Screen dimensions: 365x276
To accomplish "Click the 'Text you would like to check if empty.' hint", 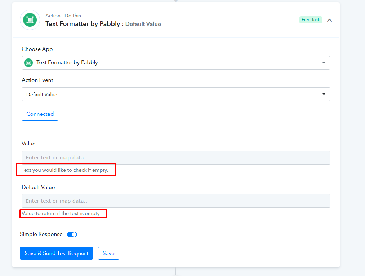I will [65, 170].
